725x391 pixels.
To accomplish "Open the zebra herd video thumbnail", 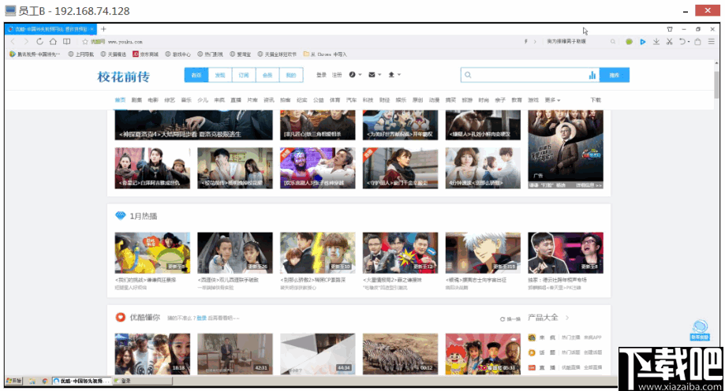I will pyautogui.click(x=401, y=354).
